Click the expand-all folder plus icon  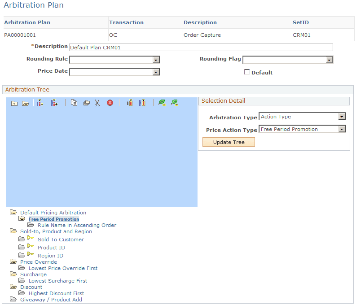[14, 104]
